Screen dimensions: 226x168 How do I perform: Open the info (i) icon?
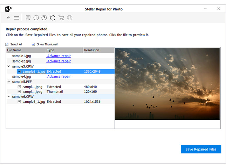pyautogui.click(x=36, y=18)
